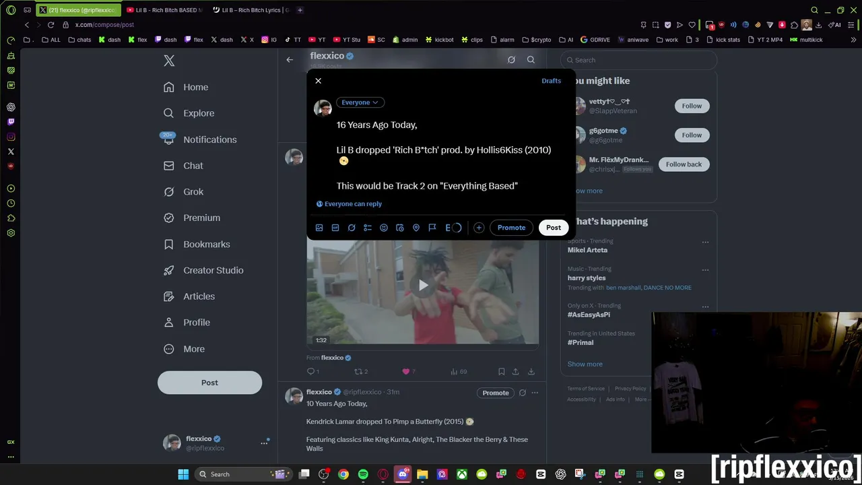Switch to the Lil B Rich Bitch Lyrics tab
The height and width of the screenshot is (485, 862).
(x=251, y=10)
